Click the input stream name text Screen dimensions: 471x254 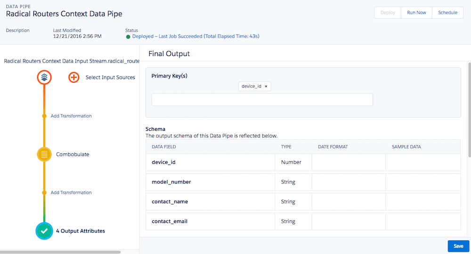point(72,61)
